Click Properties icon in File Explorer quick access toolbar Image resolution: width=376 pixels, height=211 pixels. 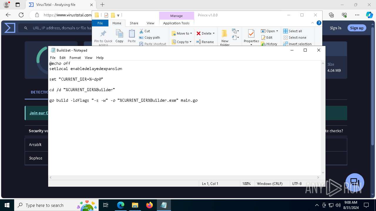pos(106,15)
